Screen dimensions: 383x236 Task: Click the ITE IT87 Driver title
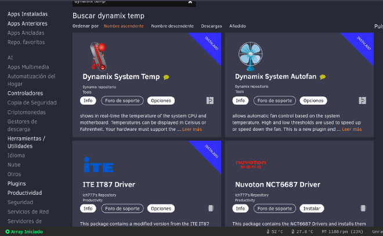point(109,185)
